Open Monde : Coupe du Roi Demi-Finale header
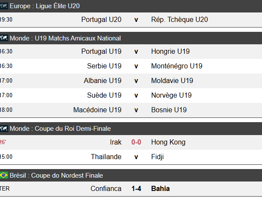 (x=60, y=129)
